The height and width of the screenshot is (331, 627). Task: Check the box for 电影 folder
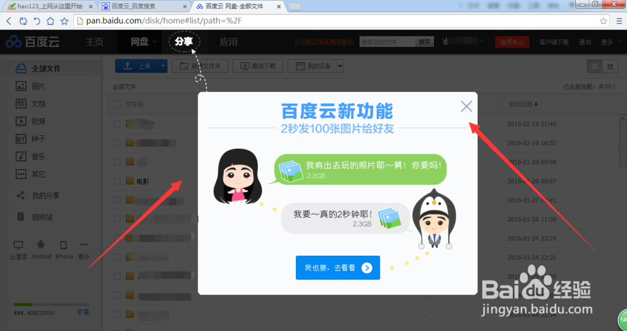click(117, 181)
